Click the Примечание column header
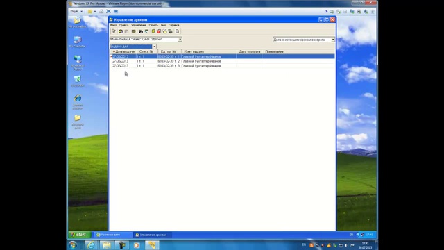This screenshot has width=444, height=250. (298, 52)
